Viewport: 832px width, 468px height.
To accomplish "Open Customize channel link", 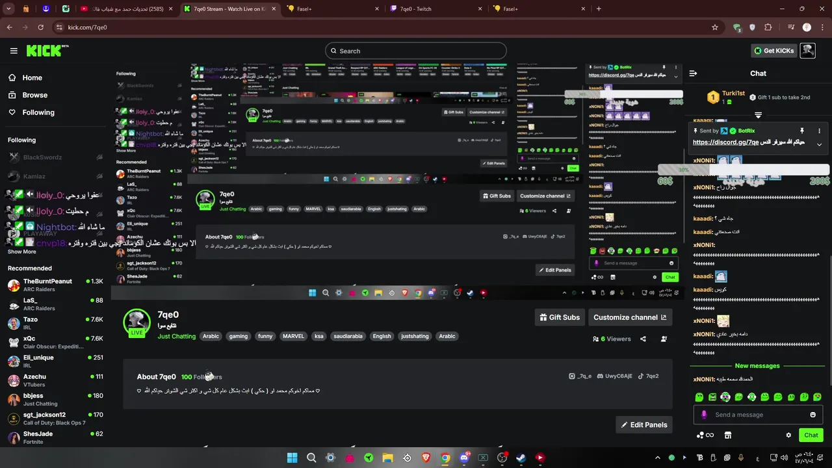I will click(630, 317).
